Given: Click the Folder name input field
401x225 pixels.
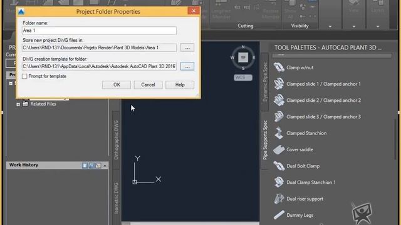Looking at the screenshot, I should (x=99, y=31).
